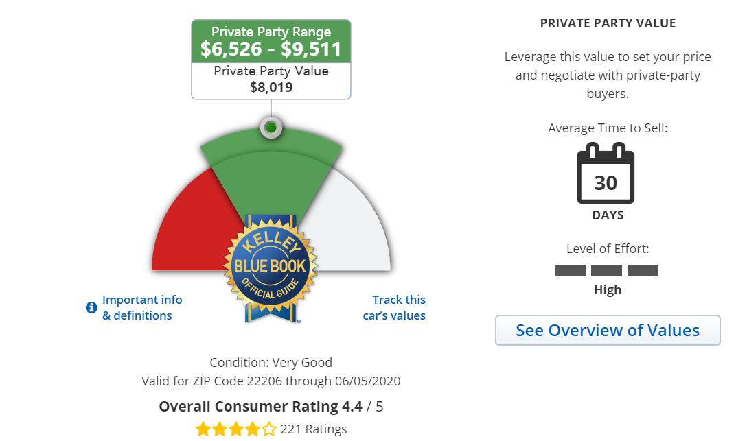Click the Kelley Blue Book badge logo
Viewport: 736px width, 441px height.
271,266
